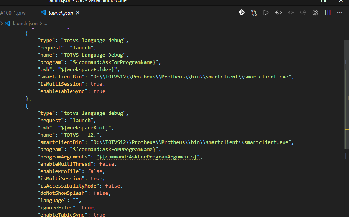Click the false value of isAccessibilityMode
The image size is (349, 217).
113,186
